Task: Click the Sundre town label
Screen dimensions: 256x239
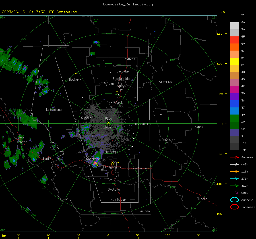Action: [86, 118]
